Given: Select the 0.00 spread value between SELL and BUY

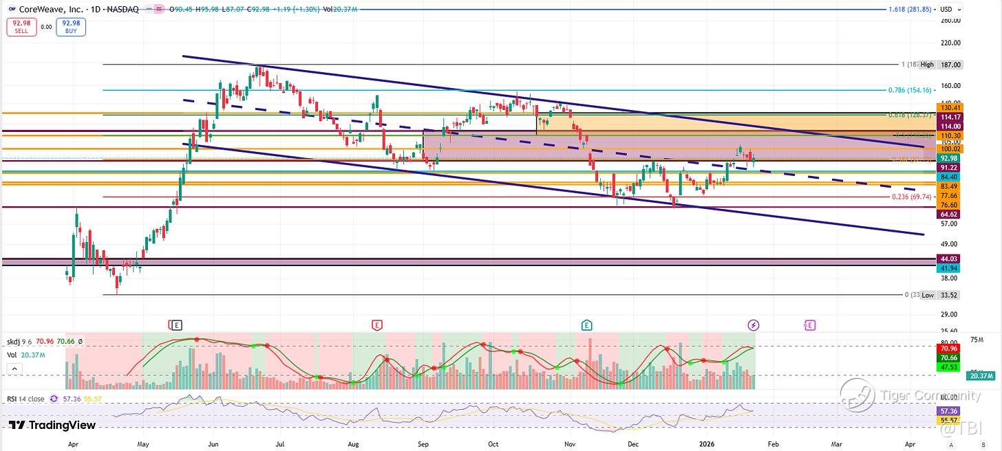Looking at the screenshot, I should pyautogui.click(x=46, y=27).
